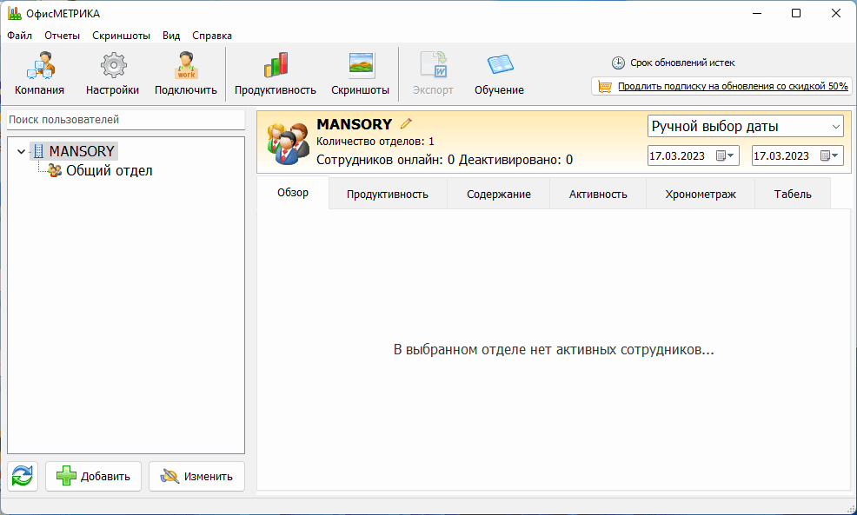Image resolution: width=857 pixels, height=515 pixels.
Task: Open the end date calendar dropdown
Action: tap(831, 155)
